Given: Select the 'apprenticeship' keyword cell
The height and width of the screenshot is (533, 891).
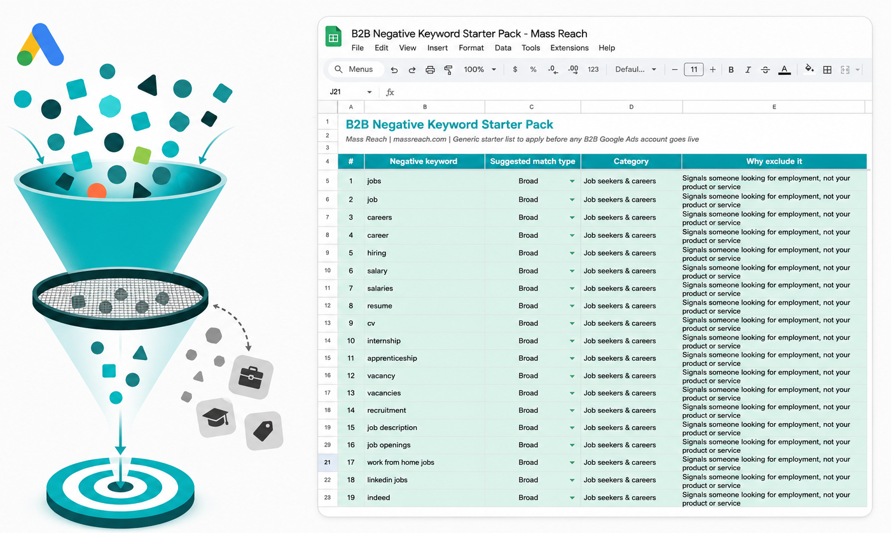Looking at the screenshot, I should point(424,358).
